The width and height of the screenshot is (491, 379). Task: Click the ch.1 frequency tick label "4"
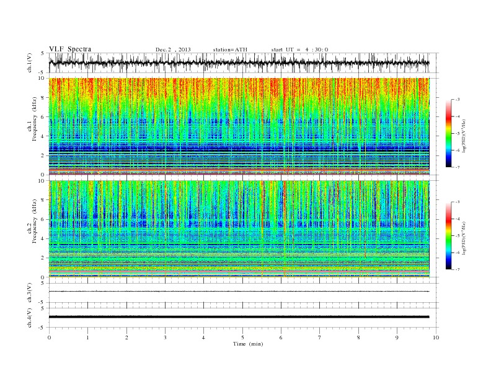(43, 136)
